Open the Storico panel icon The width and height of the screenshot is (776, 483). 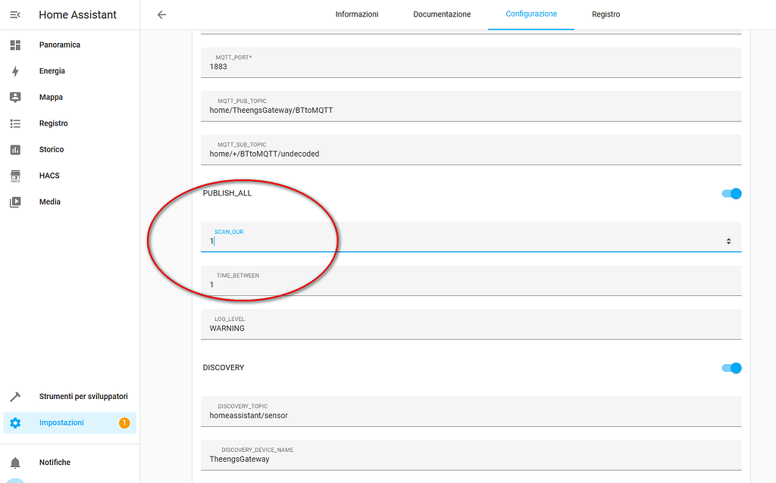(x=16, y=149)
